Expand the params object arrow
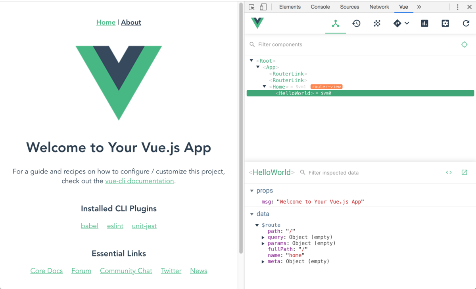476x289 pixels. click(263, 243)
